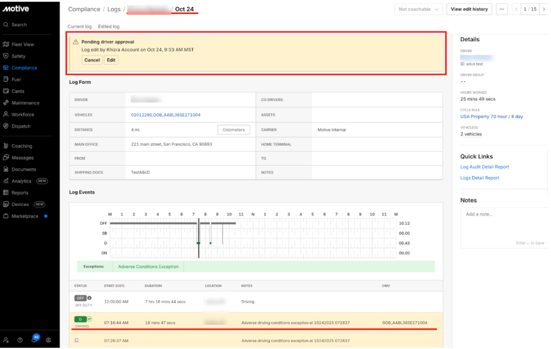Click the Dispatch icon in sidebar
This screenshot has height=349, width=551.
tap(6, 126)
